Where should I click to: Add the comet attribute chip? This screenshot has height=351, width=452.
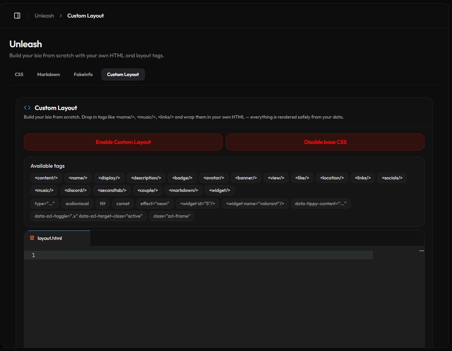pos(123,204)
